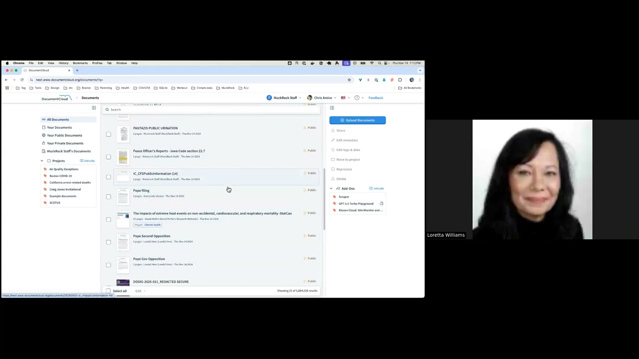
Task: Click the pushpin icon beside Klaxon Cloud add-on
Action: click(x=334, y=210)
